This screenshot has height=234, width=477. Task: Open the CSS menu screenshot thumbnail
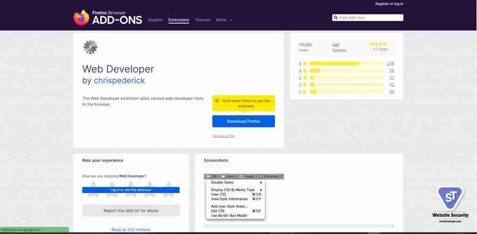pyautogui.click(x=244, y=197)
